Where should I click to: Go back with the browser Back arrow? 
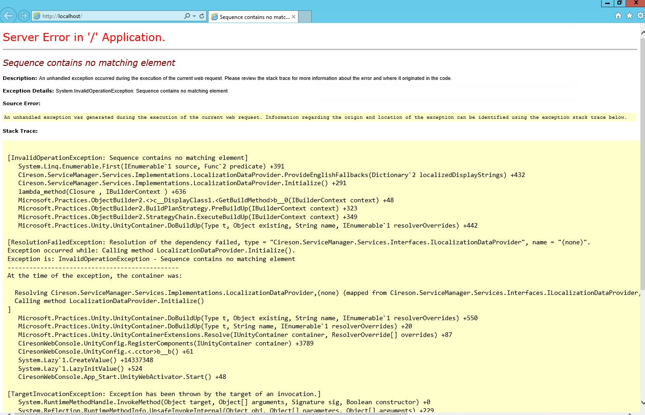point(8,16)
